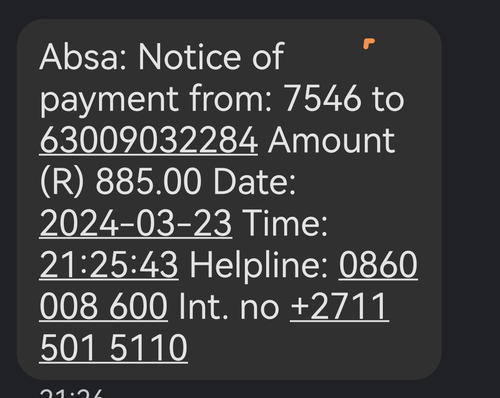Click the 'Helpline:' label text
The width and height of the screenshot is (500, 398).
click(259, 265)
